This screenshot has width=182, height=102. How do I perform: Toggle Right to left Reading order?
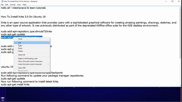pos(32,59)
